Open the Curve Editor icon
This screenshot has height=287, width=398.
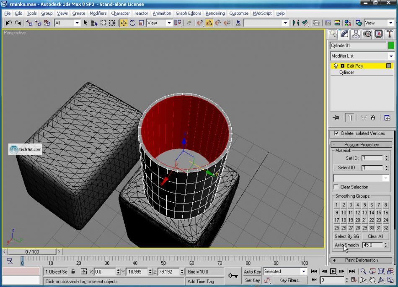[328, 23]
